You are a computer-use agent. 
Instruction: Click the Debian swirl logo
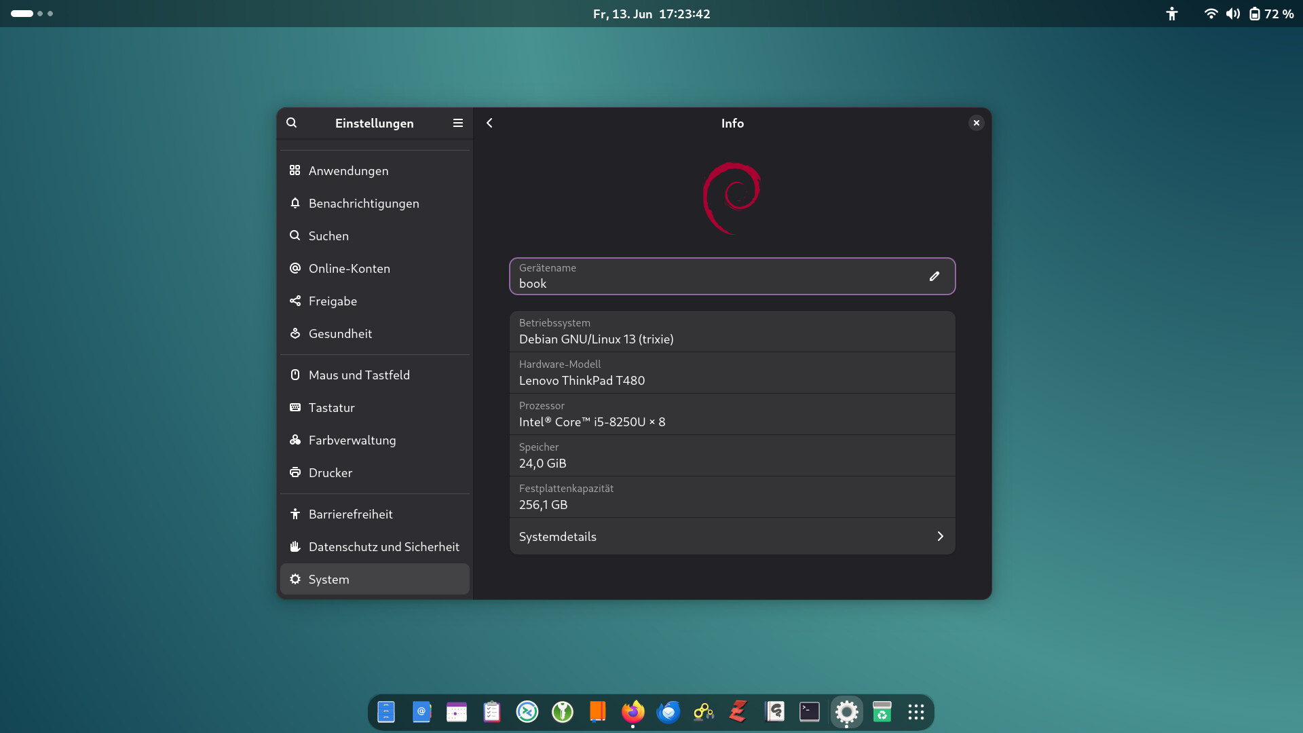[732, 198]
